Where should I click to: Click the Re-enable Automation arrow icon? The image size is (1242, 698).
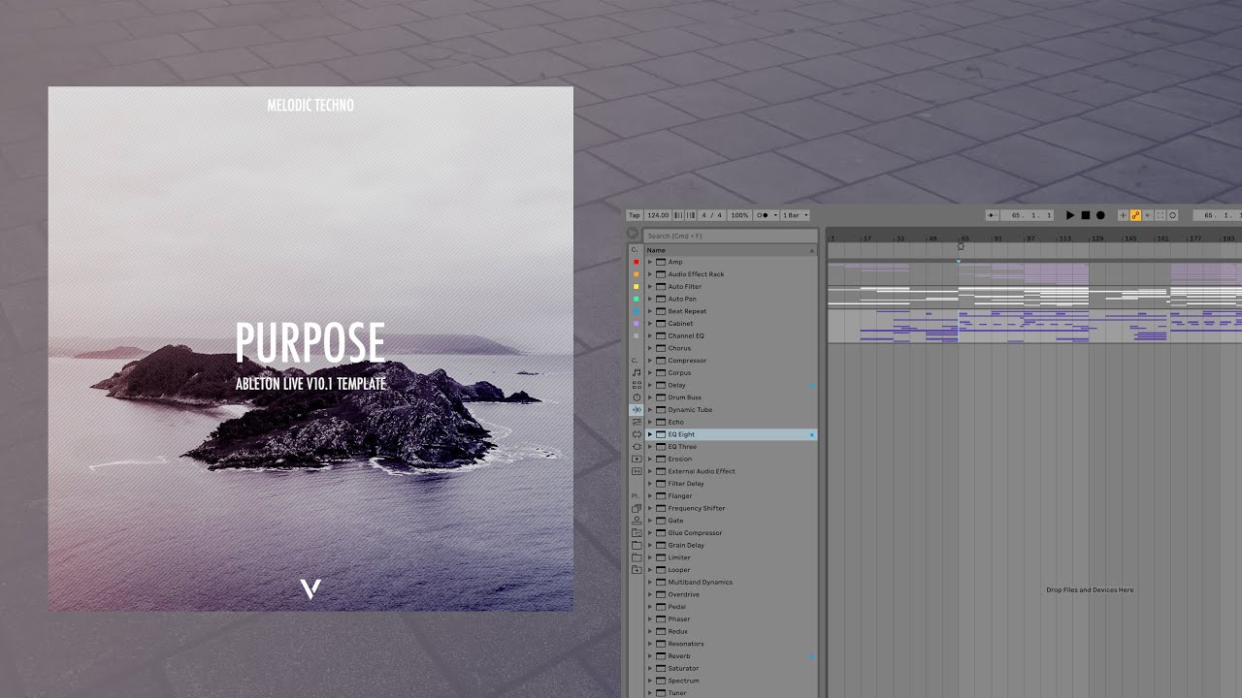pos(1148,215)
